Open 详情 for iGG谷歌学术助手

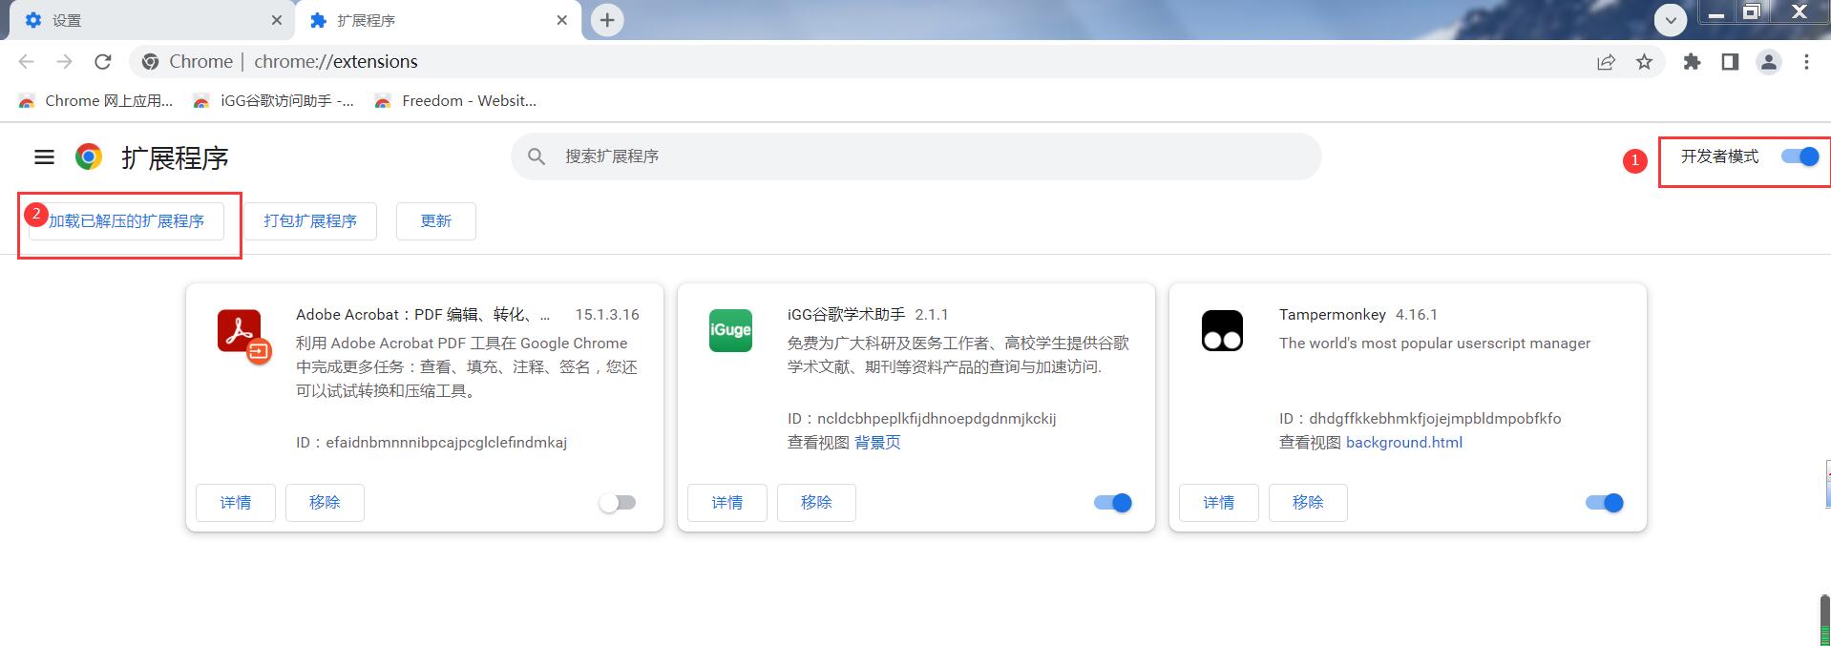click(727, 503)
